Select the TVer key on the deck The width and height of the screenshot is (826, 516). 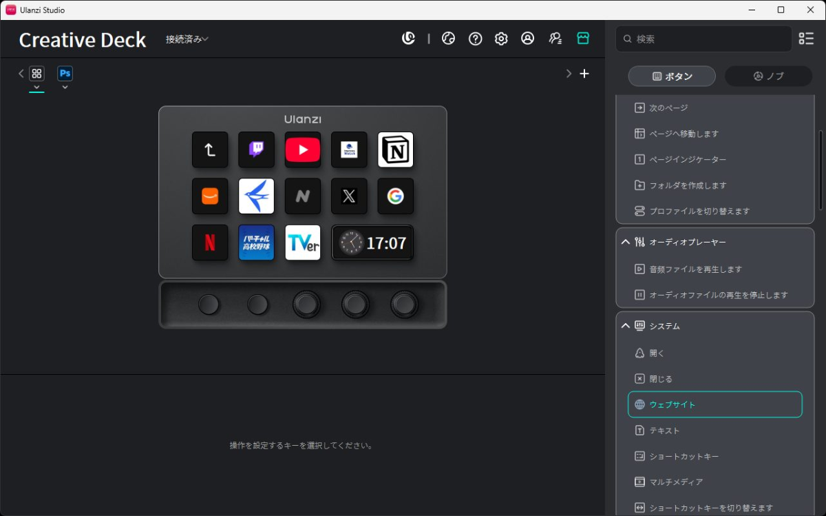(303, 242)
